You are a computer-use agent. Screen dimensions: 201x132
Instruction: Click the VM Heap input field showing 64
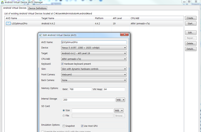click(x=114, y=89)
